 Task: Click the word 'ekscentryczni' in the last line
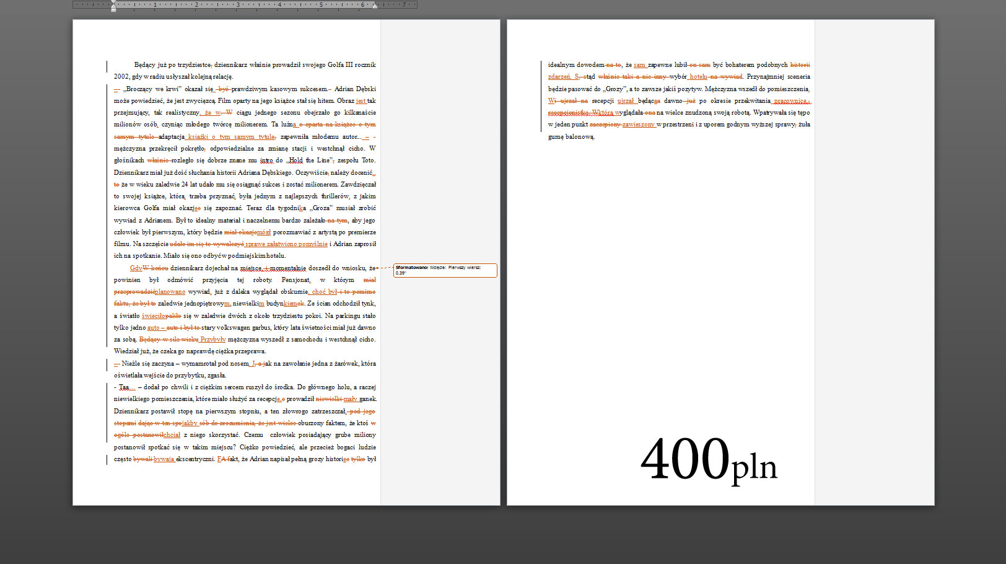click(195, 459)
